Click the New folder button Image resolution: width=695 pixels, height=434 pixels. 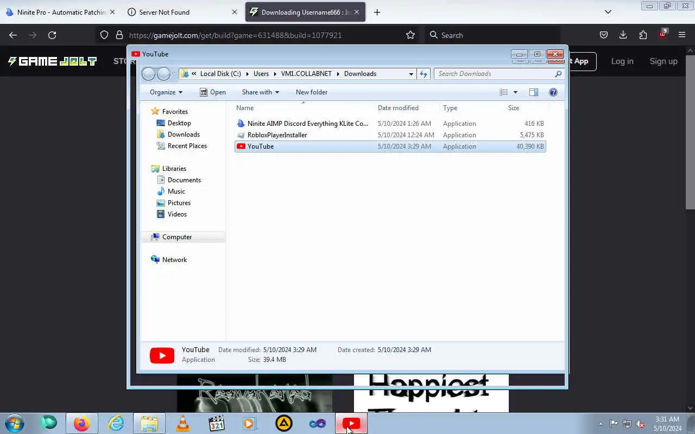pyautogui.click(x=312, y=92)
